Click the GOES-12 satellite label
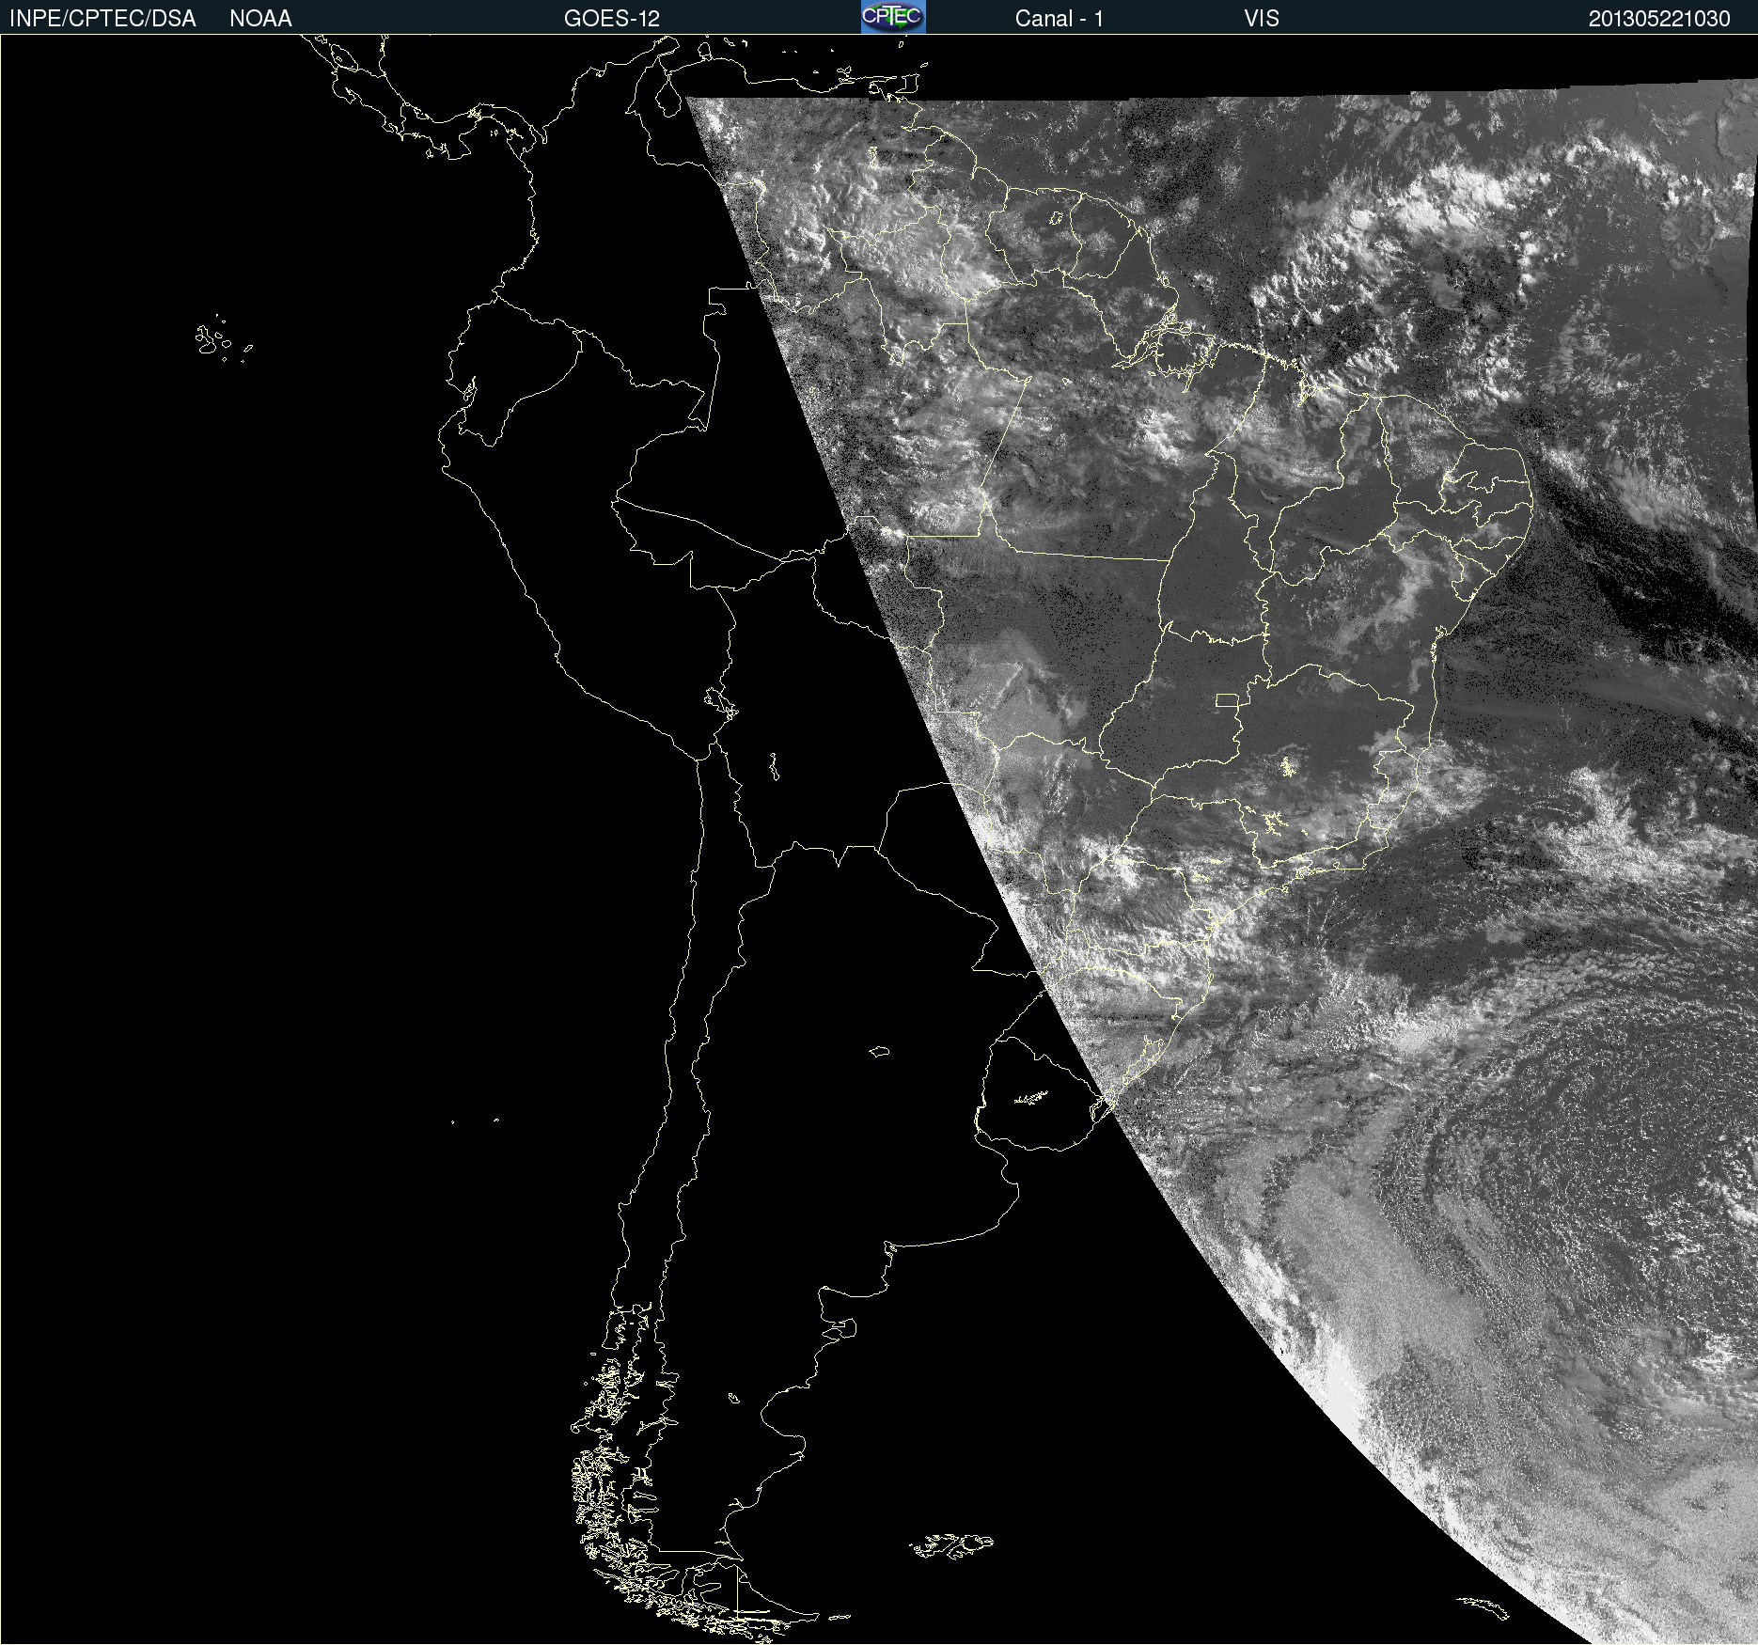Screen dimensions: 1758x1645 coord(612,19)
